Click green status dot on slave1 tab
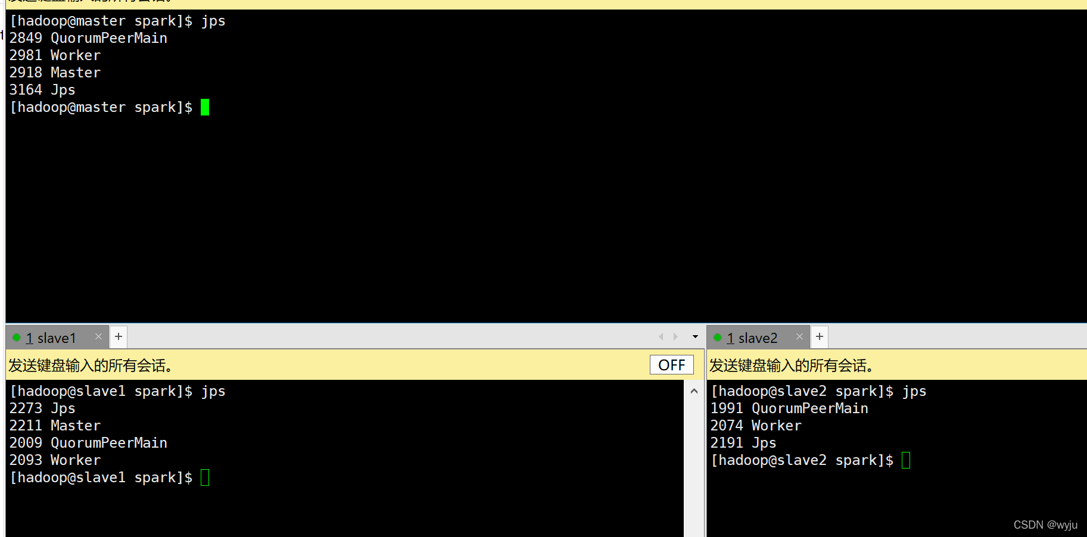Image resolution: width=1087 pixels, height=537 pixels. [17, 338]
